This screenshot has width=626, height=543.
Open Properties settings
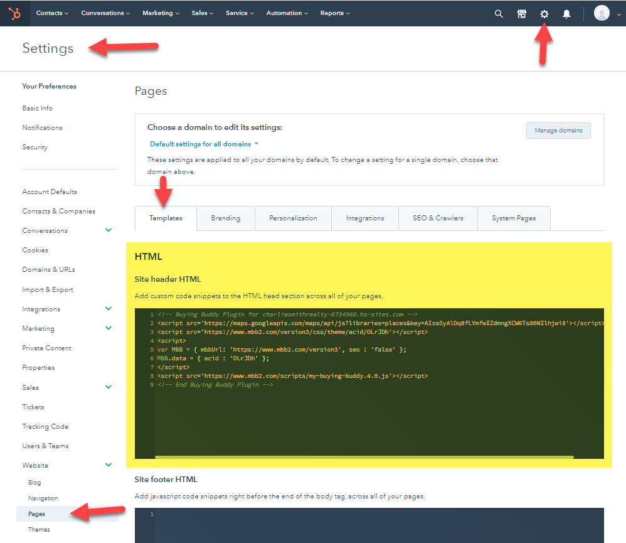point(38,368)
